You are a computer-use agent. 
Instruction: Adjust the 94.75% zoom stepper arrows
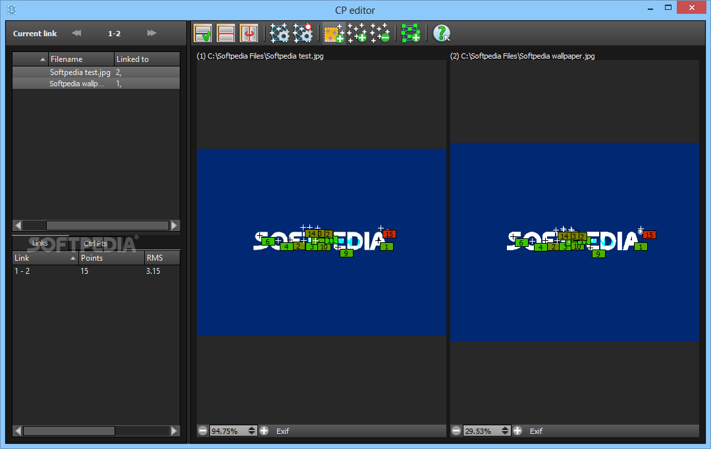click(251, 431)
